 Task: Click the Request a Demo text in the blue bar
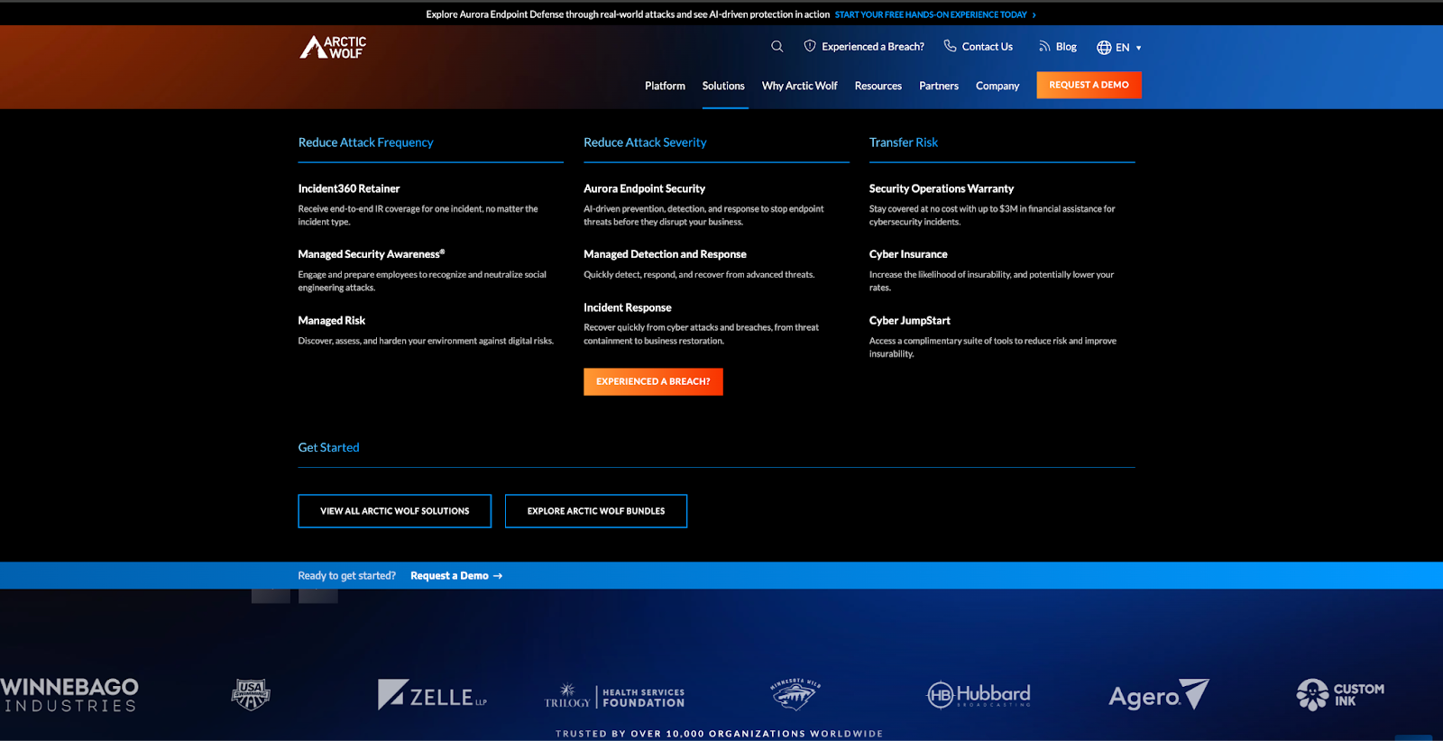[x=449, y=576]
